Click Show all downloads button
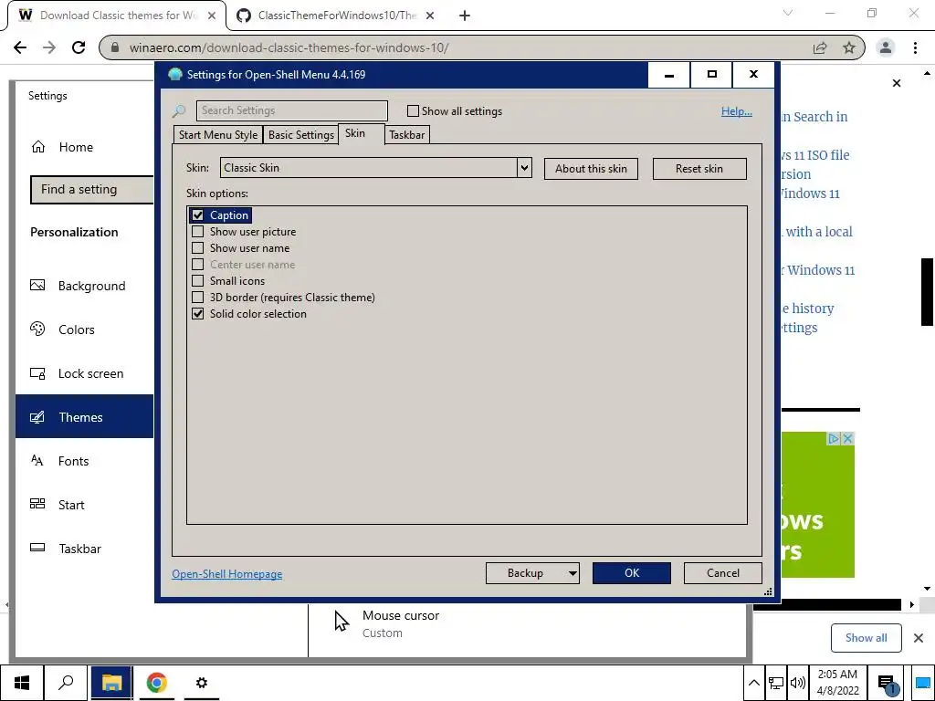The height and width of the screenshot is (701, 935). pyautogui.click(x=866, y=638)
